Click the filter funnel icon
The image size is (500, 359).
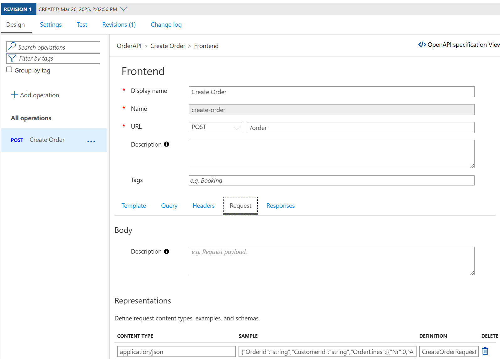12,58
